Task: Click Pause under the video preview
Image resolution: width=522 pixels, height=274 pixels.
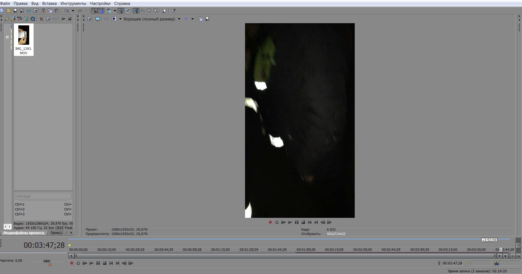Action: coord(297,222)
